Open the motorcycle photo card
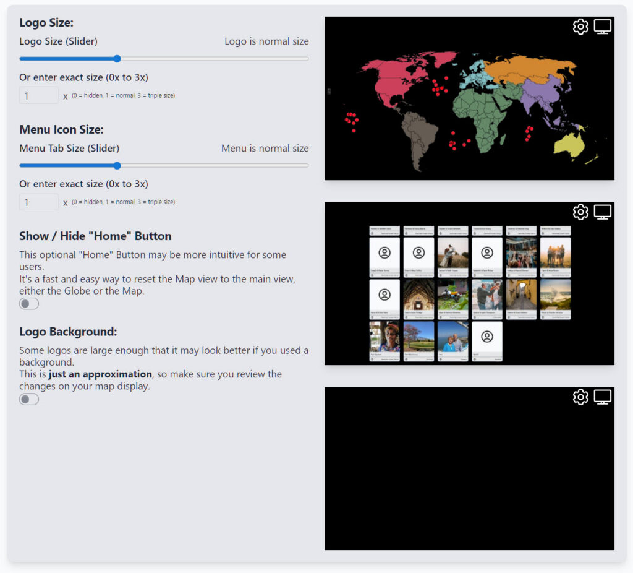The width and height of the screenshot is (633, 573). (453, 295)
